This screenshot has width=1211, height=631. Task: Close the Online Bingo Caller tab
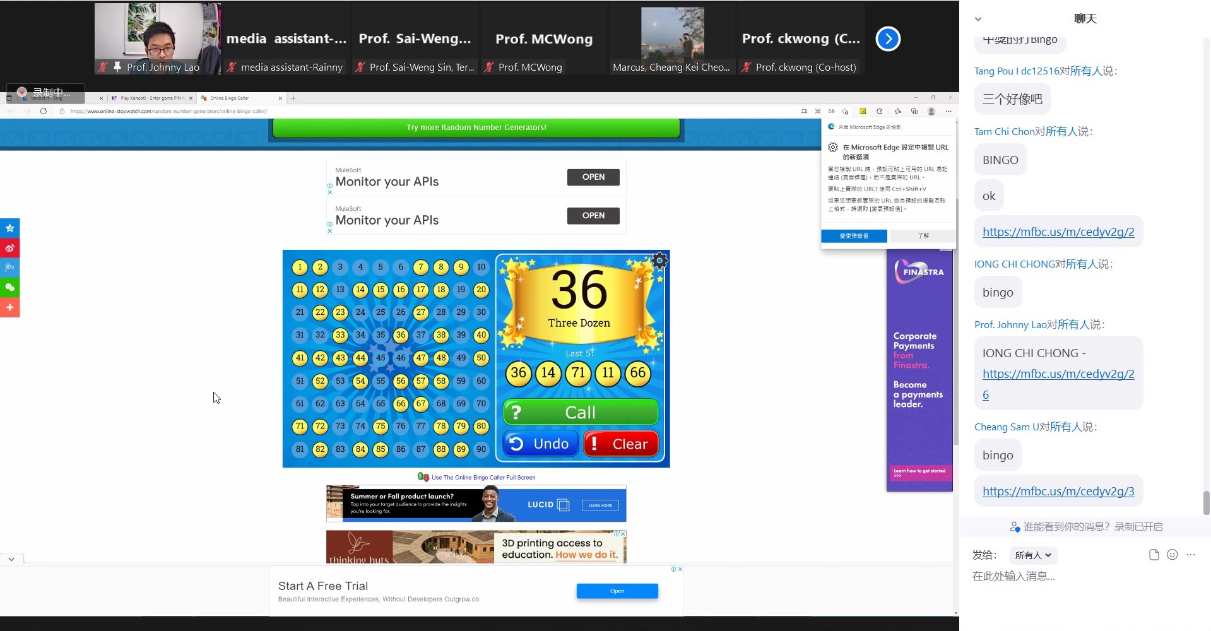(280, 98)
